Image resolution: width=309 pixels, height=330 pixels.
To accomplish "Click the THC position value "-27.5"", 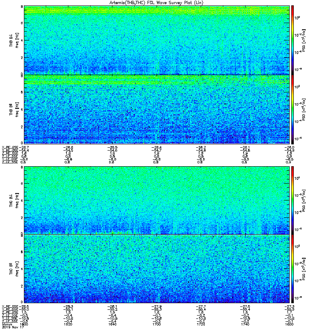I will (x=245, y=306).
